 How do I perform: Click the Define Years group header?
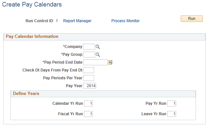click(26, 94)
